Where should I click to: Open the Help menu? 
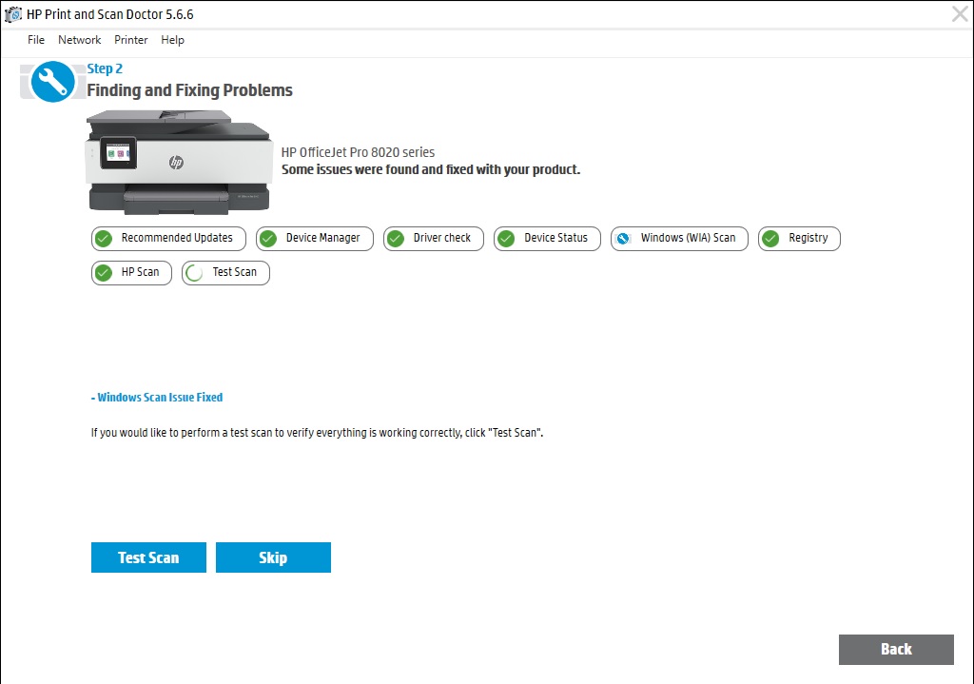pyautogui.click(x=172, y=40)
